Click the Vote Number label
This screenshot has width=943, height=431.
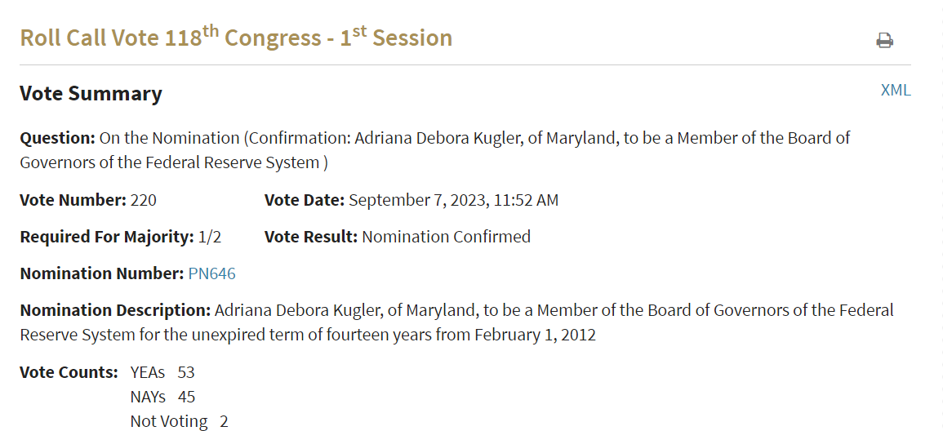pyautogui.click(x=73, y=200)
